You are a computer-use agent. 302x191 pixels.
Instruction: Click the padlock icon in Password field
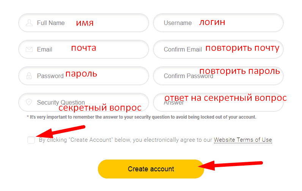[29, 76]
